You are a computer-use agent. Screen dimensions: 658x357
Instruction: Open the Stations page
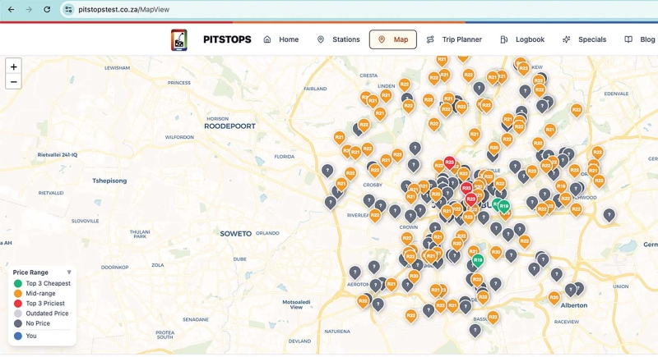pyautogui.click(x=338, y=39)
